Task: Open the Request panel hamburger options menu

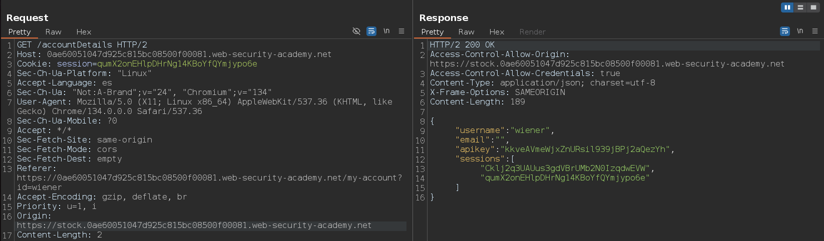Action: 401,31
